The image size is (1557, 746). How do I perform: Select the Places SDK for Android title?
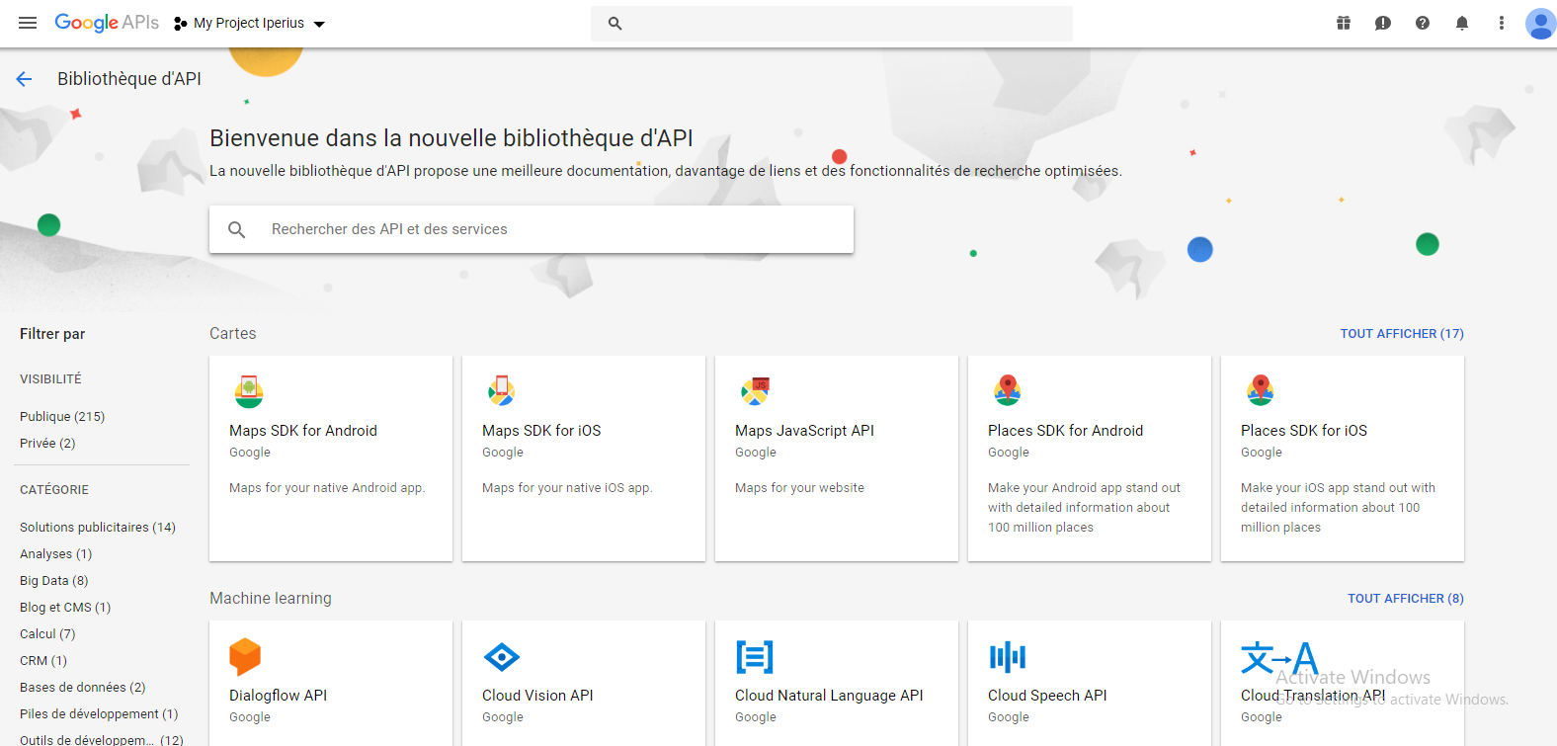[x=1065, y=431]
